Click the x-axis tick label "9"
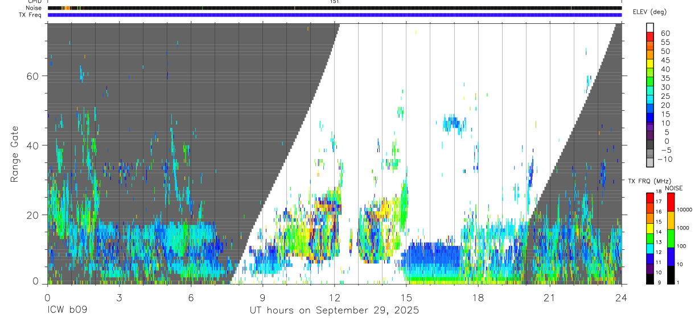This screenshot has height=322, width=699. (262, 298)
